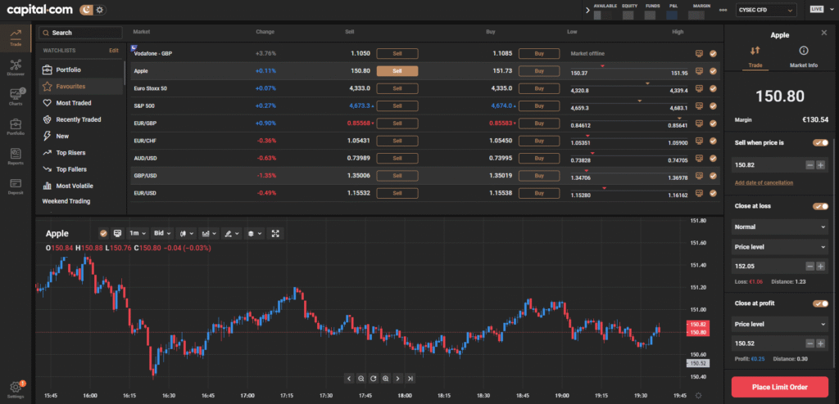Open Settings in the bottom-left corner
This screenshot has height=404, width=839.
click(16, 389)
